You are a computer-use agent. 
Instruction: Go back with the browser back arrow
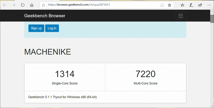(x=5, y=5)
